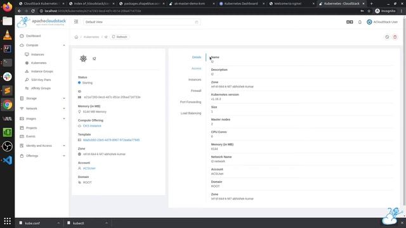Go to the home breadcrumb icon
The height and width of the screenshot is (228, 406).
(x=76, y=37)
